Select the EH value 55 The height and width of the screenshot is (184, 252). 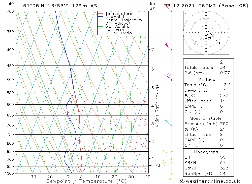223,157
